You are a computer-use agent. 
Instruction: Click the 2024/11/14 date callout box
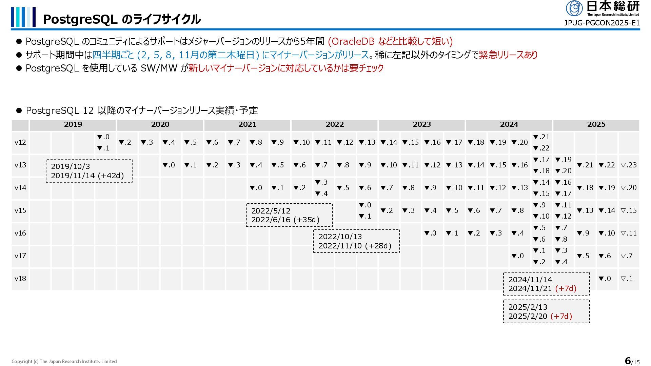pyautogui.click(x=546, y=284)
